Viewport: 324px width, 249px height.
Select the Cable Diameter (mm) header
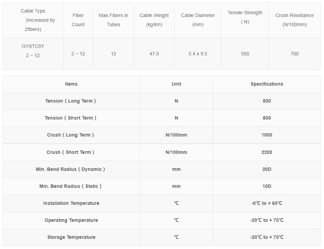coord(198,20)
